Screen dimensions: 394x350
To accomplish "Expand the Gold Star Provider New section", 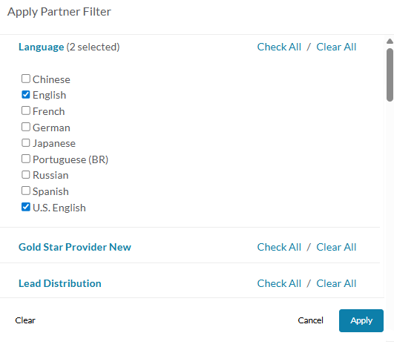I will [x=75, y=247].
